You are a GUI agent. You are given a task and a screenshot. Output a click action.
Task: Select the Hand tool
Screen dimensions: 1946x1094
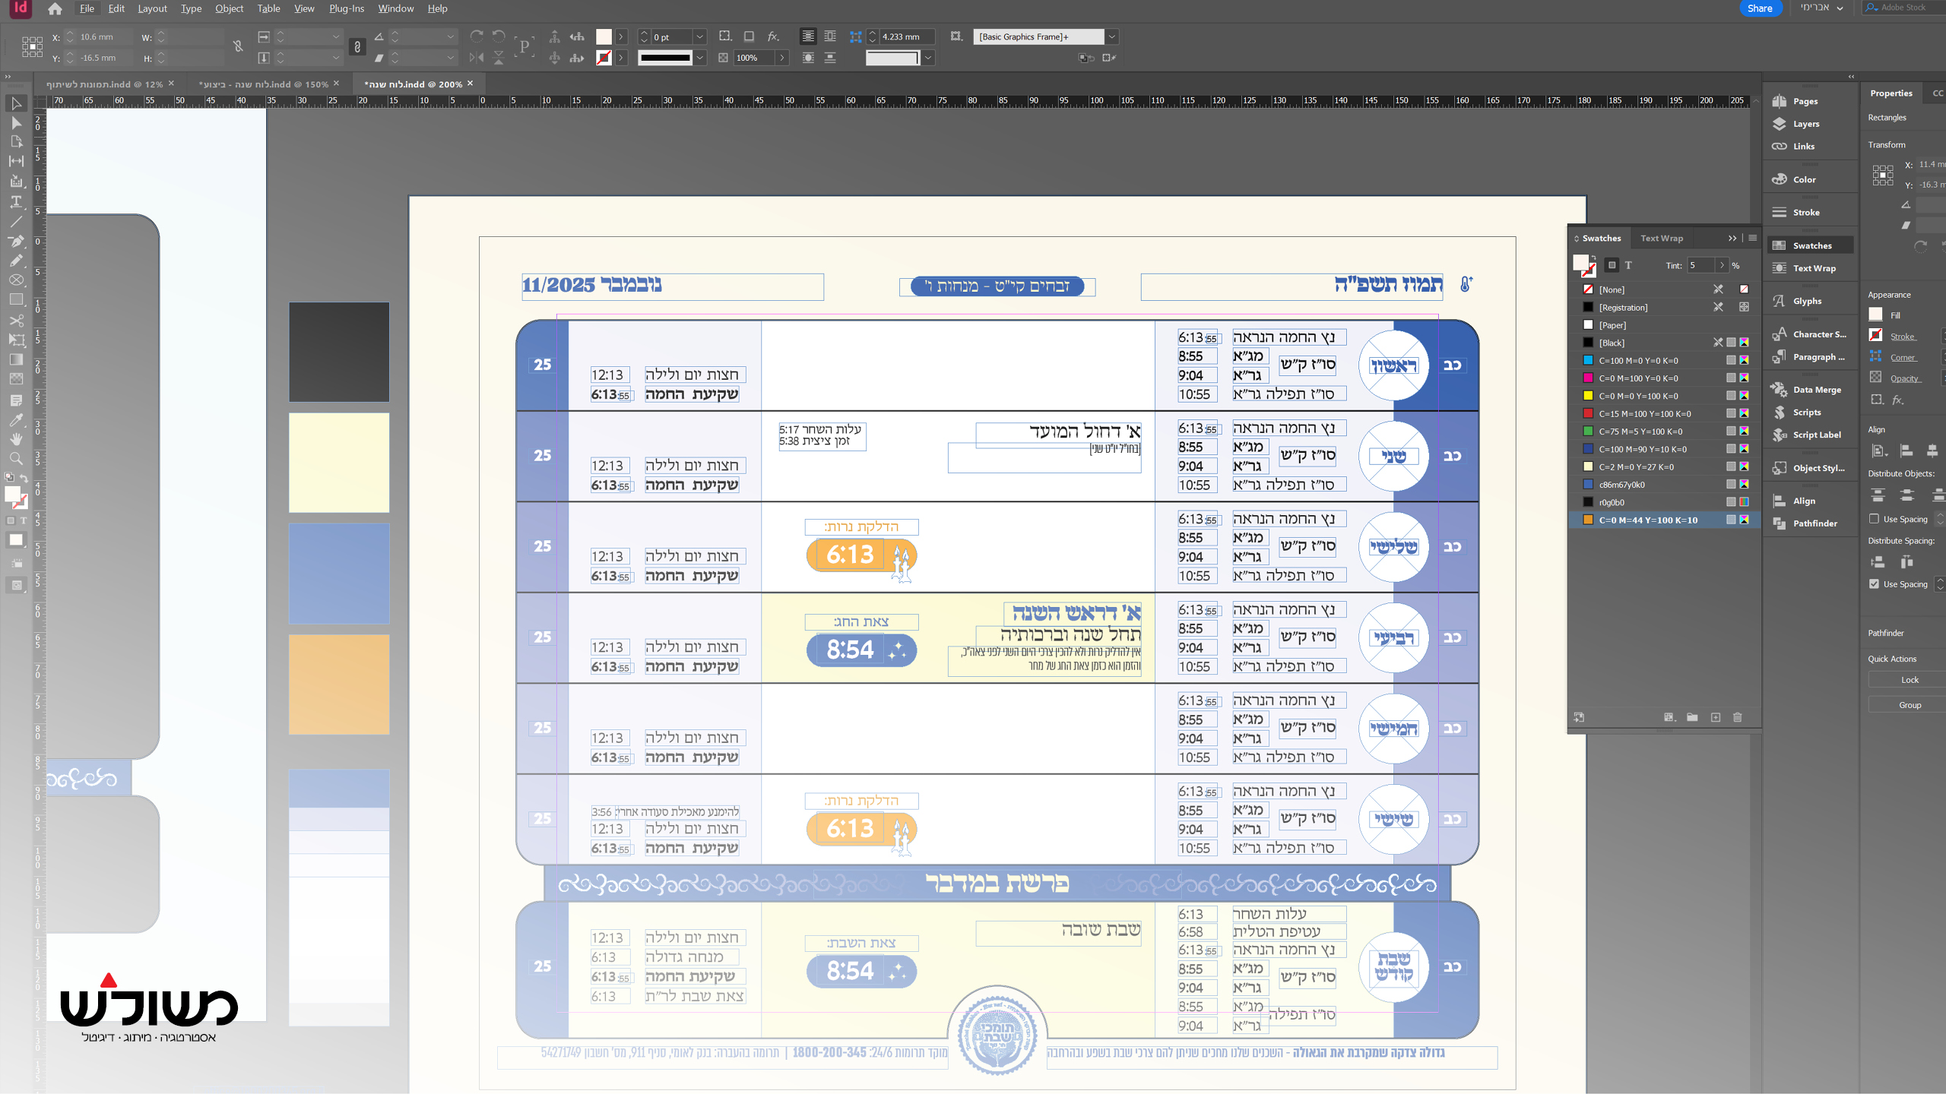point(16,439)
